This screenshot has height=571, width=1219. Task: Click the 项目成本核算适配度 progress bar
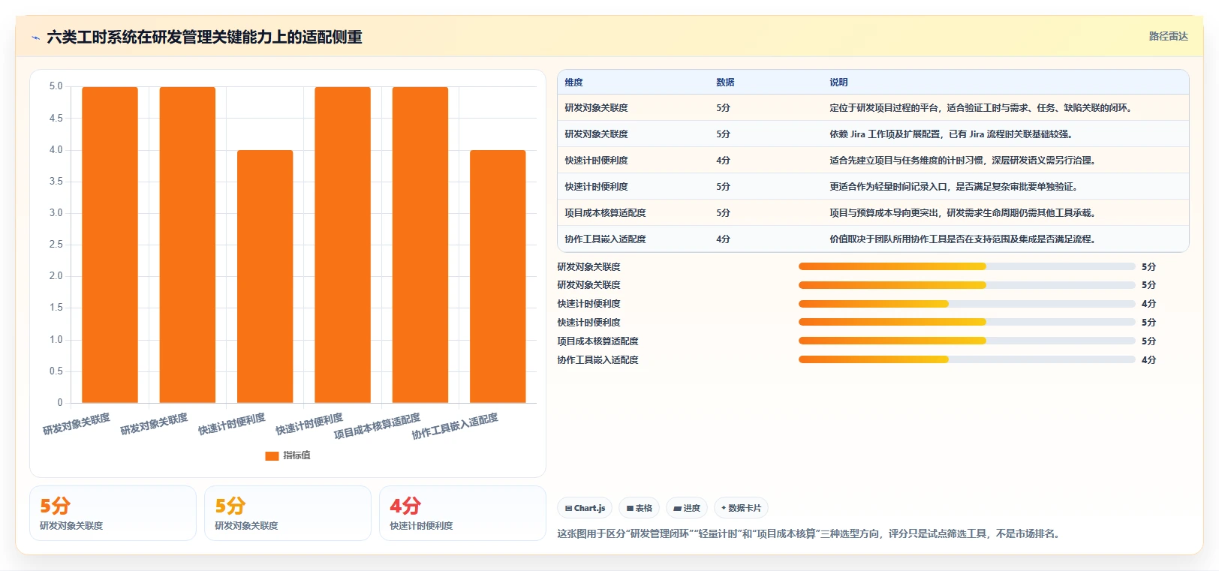pos(967,341)
